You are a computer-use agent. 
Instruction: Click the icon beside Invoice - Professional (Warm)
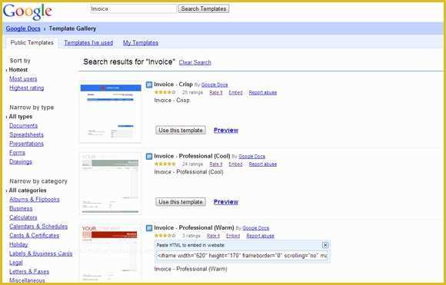click(149, 228)
